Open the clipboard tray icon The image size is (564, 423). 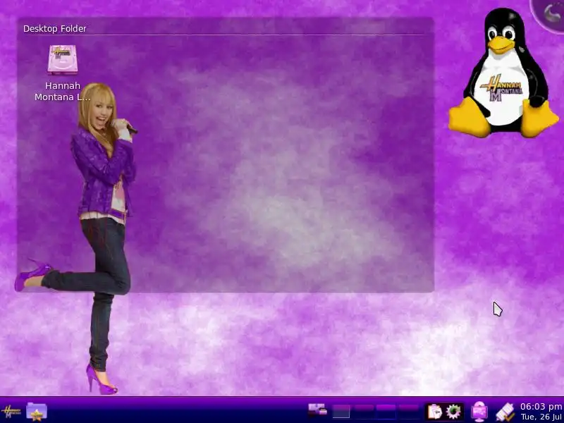(x=434, y=412)
